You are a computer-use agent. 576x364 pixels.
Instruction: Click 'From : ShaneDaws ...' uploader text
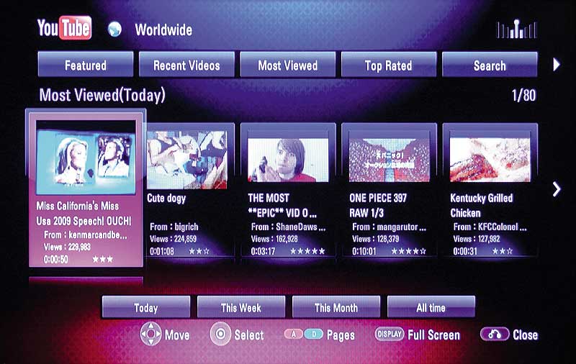[x=289, y=227]
